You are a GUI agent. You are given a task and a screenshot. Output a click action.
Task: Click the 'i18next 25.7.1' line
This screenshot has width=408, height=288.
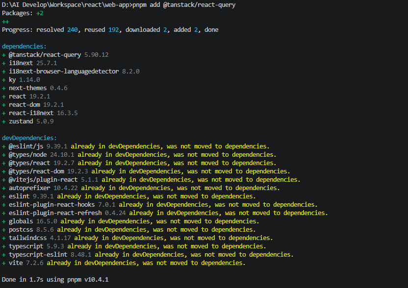click(29, 63)
